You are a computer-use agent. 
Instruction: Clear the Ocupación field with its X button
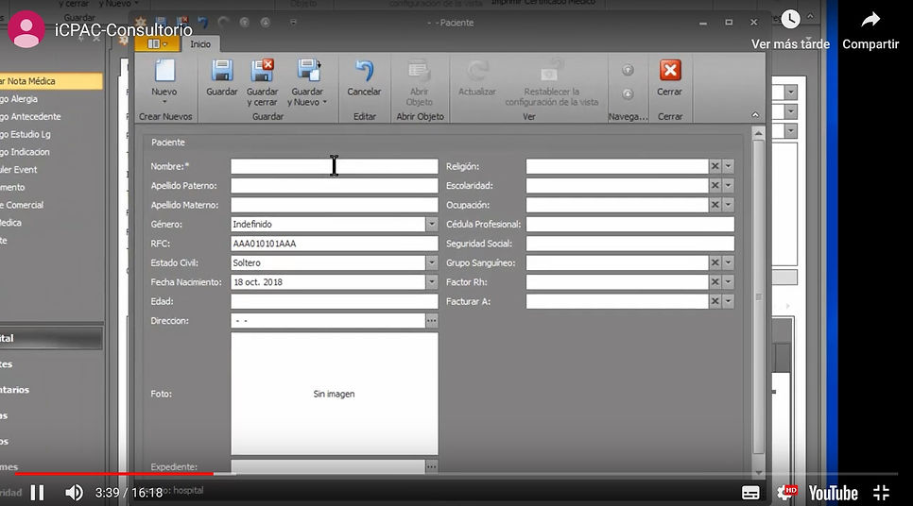click(715, 205)
